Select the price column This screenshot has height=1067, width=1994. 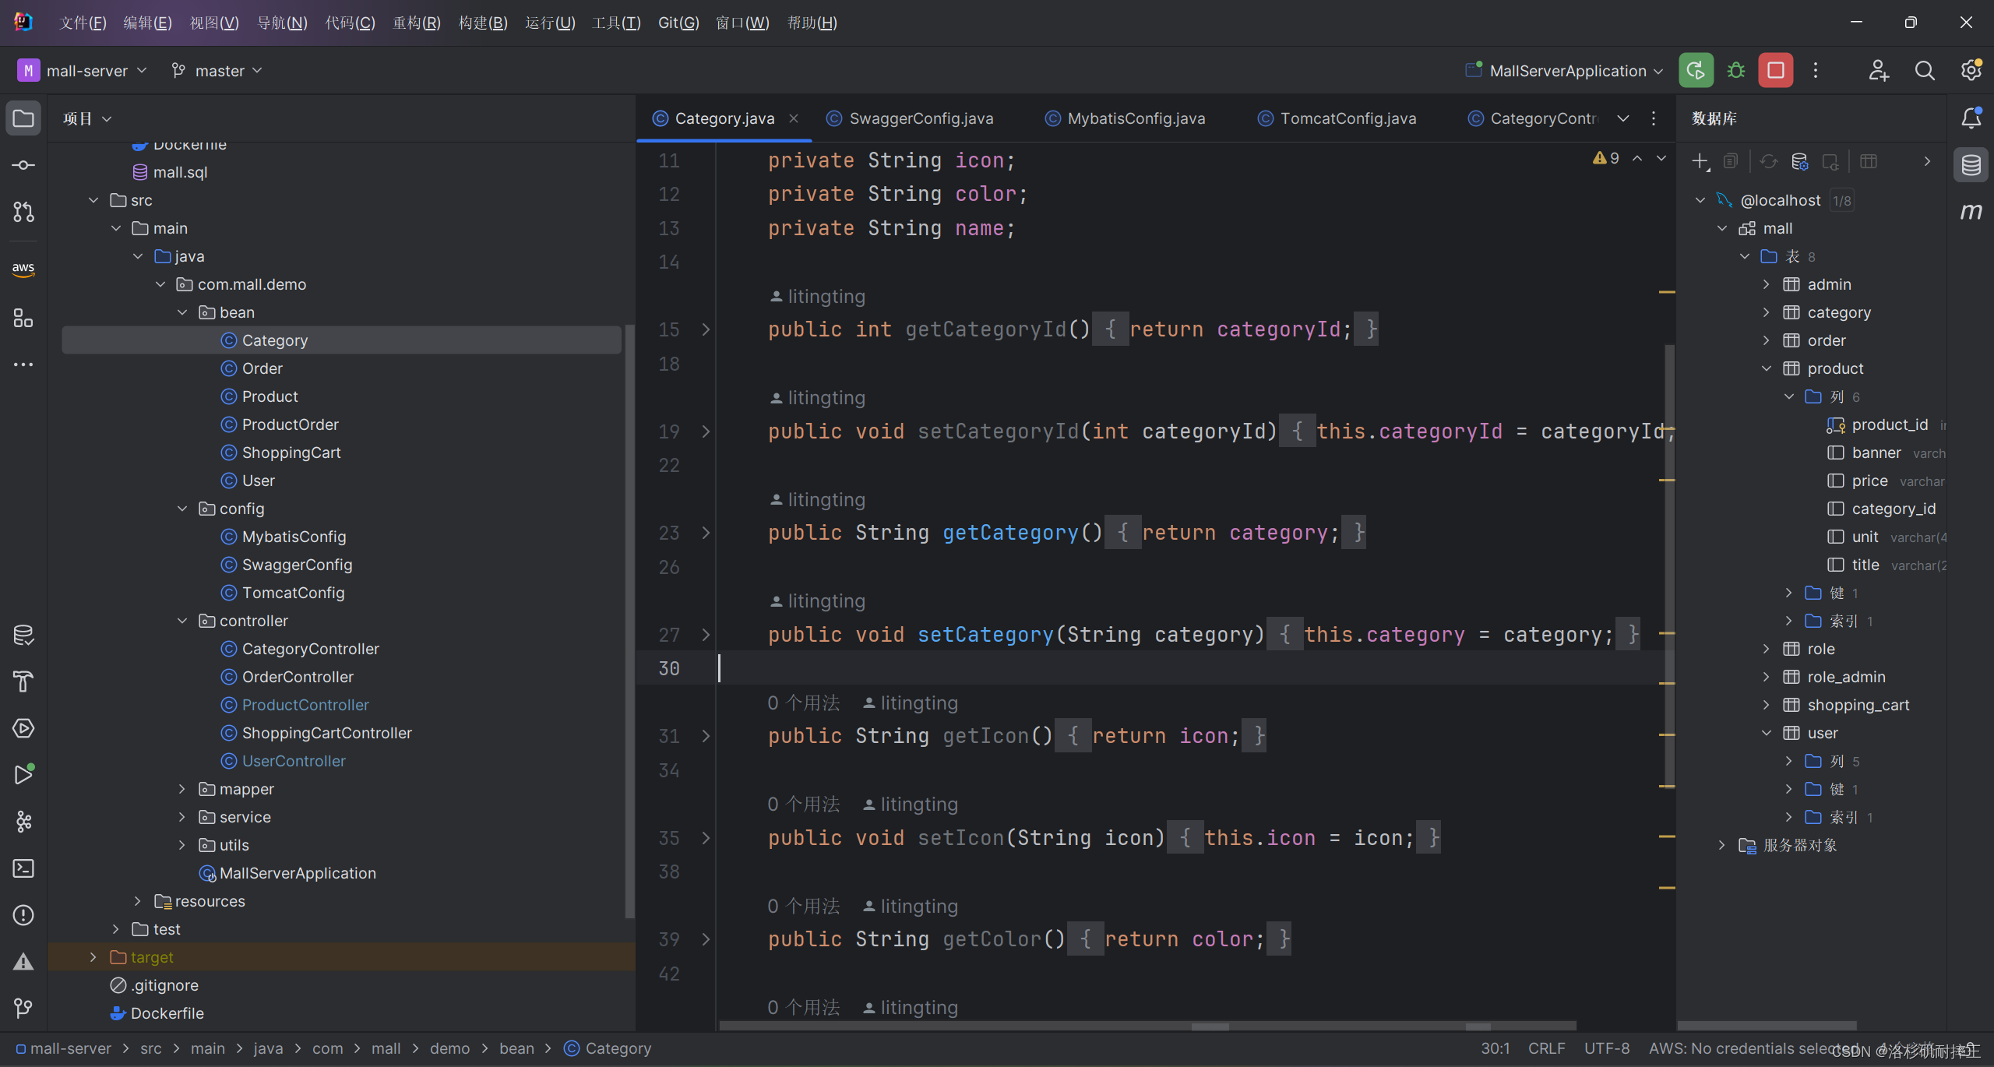(1869, 481)
